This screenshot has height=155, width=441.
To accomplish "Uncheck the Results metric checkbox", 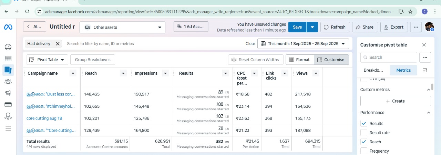I will coord(363,123).
